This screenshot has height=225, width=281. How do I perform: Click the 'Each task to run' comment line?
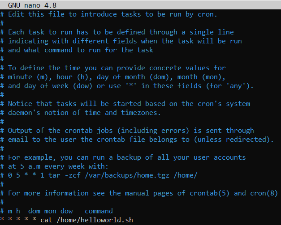(x=121, y=32)
